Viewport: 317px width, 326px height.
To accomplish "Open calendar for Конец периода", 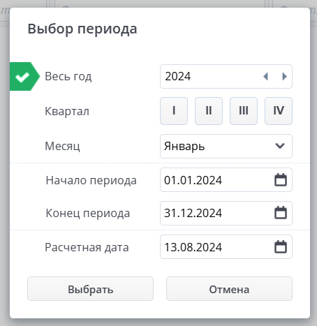I will (x=281, y=213).
